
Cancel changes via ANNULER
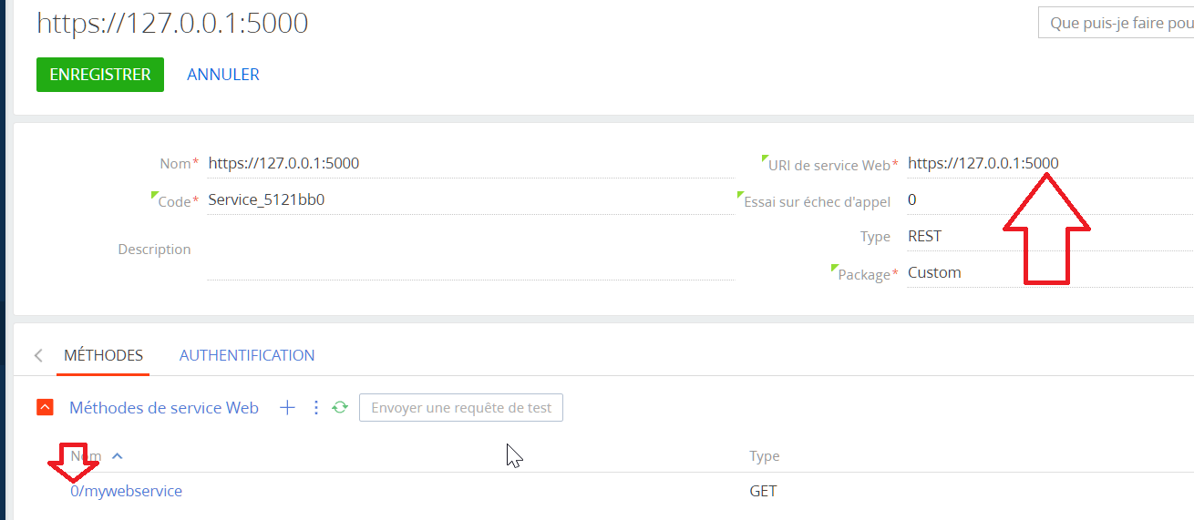coord(223,75)
